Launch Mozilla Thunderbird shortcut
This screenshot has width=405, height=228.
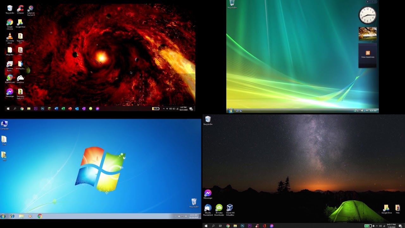pos(208,210)
